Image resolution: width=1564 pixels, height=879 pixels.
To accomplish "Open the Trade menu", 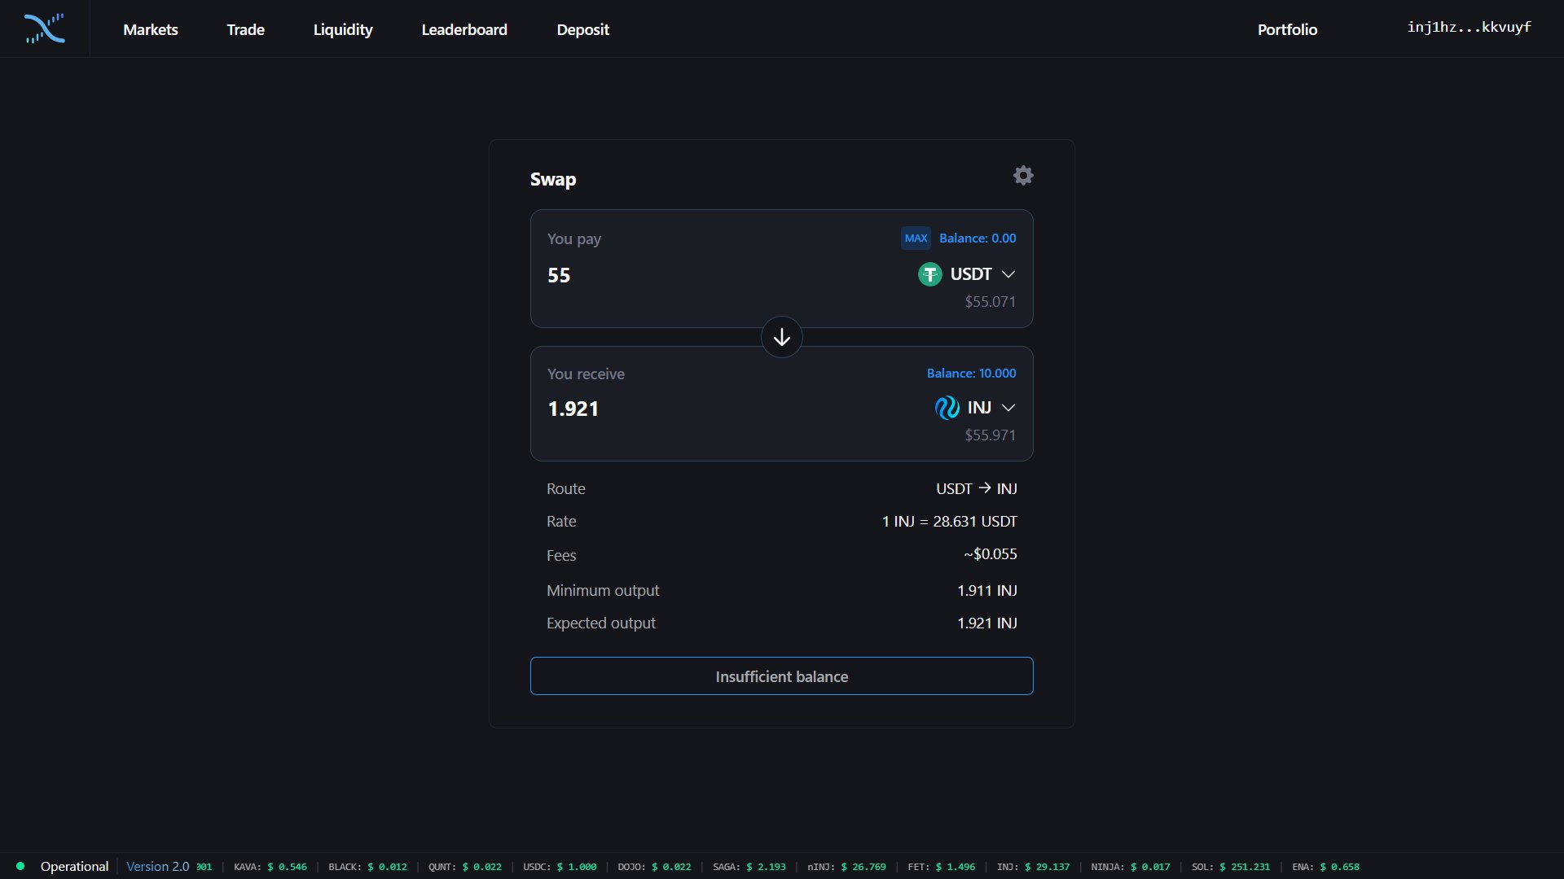I will click(245, 29).
